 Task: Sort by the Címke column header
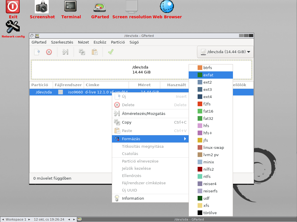coord(106,85)
